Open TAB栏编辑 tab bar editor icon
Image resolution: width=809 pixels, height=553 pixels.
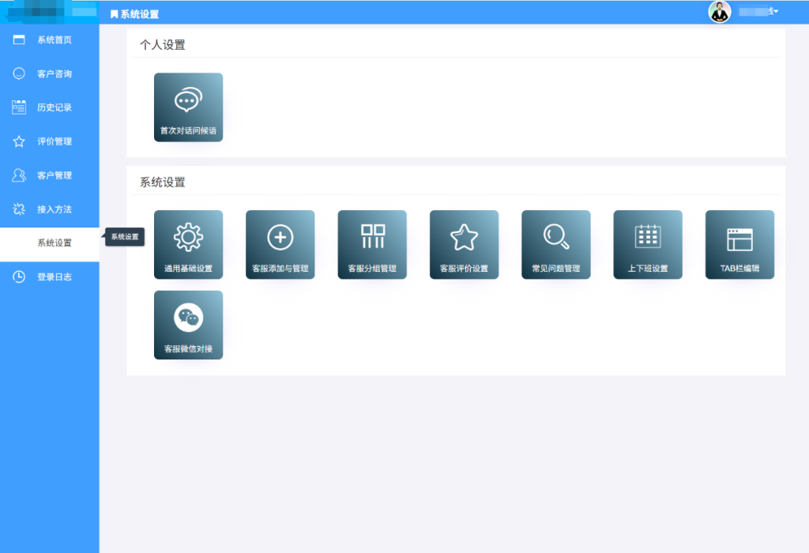739,244
